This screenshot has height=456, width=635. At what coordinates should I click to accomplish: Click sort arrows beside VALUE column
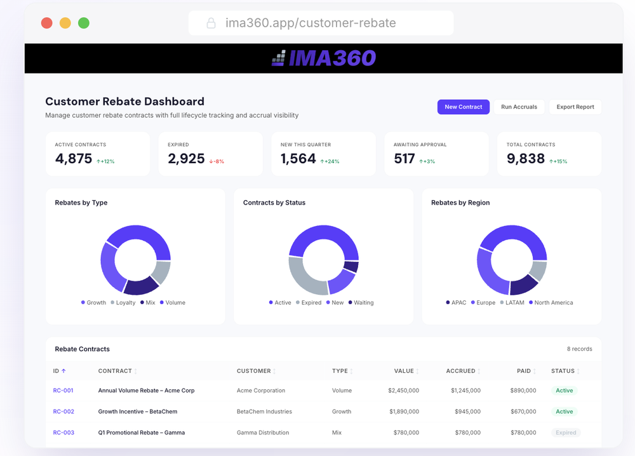[418, 371]
